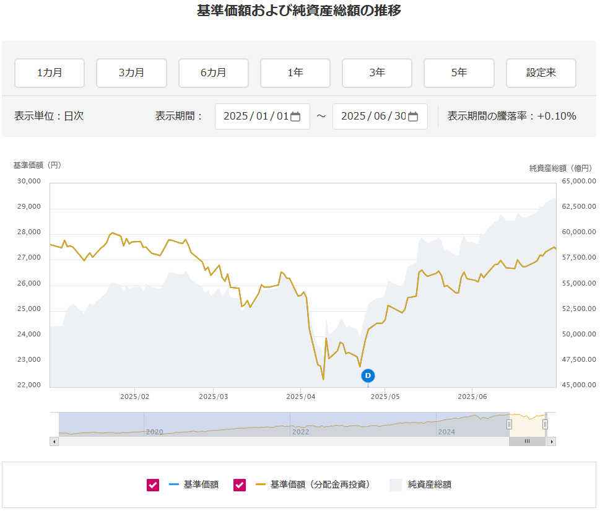This screenshot has height=513, width=600.
Task: Click the blue 基準価額 legend line icon
Action: click(173, 484)
